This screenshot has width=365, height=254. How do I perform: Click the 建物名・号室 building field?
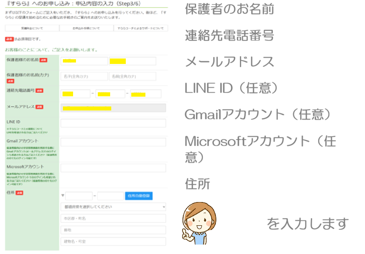point(113,241)
